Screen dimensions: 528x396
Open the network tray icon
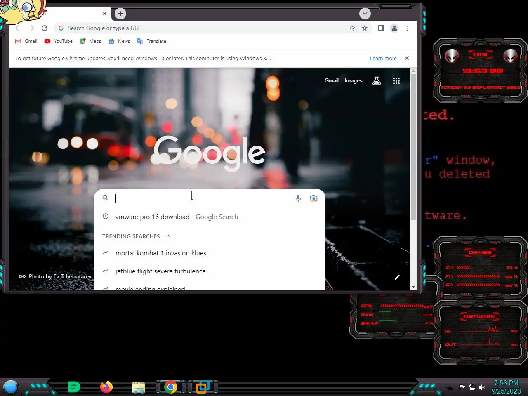coord(472,387)
